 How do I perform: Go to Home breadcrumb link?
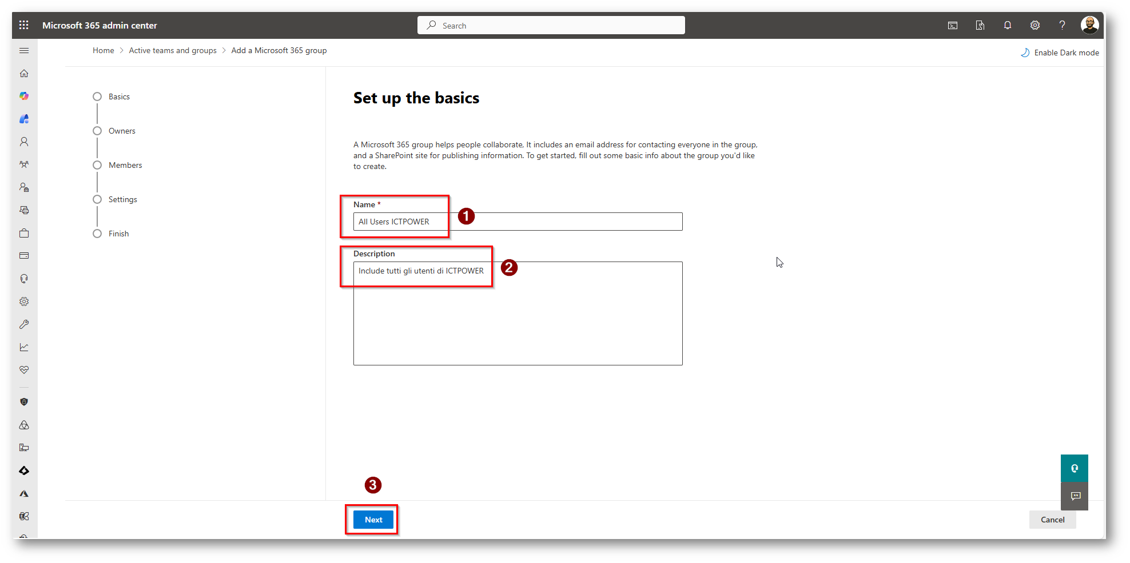(x=104, y=50)
